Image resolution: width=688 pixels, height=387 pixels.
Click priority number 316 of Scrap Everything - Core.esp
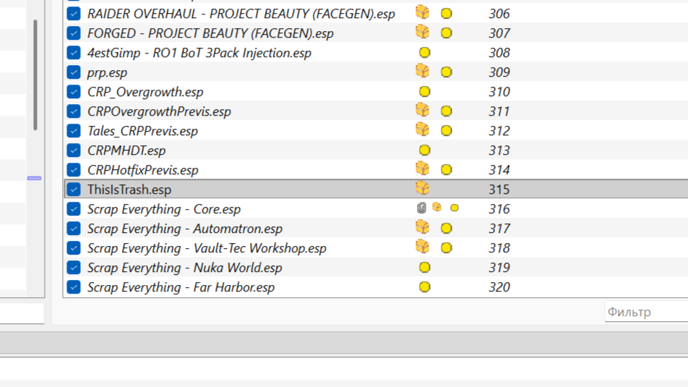tap(499, 209)
